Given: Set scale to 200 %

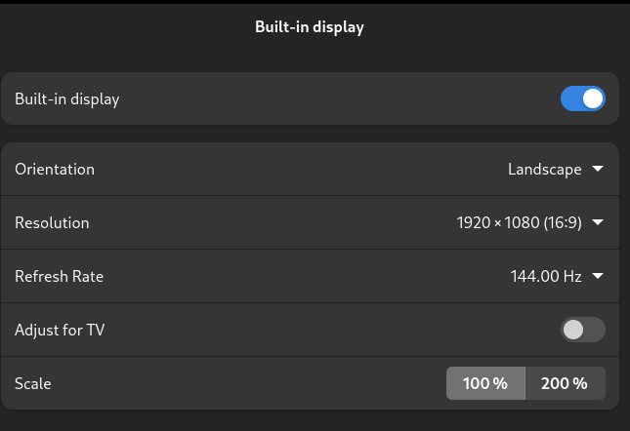Looking at the screenshot, I should [565, 383].
